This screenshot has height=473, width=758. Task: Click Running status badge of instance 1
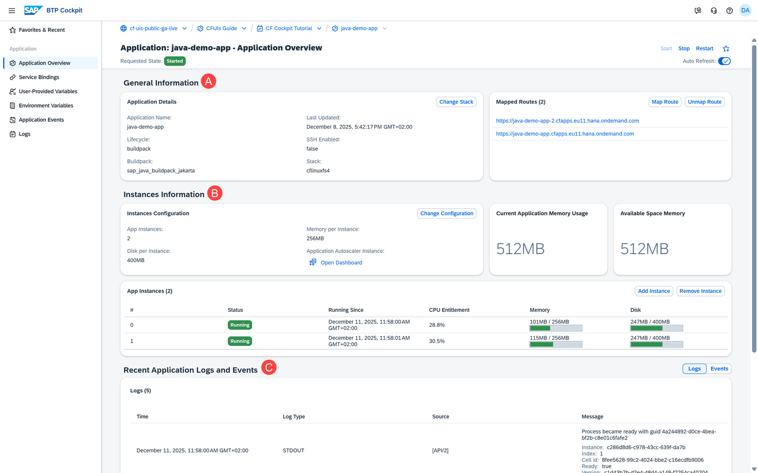240,341
